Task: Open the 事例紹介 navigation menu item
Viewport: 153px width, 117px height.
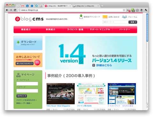Action: (x=51, y=30)
